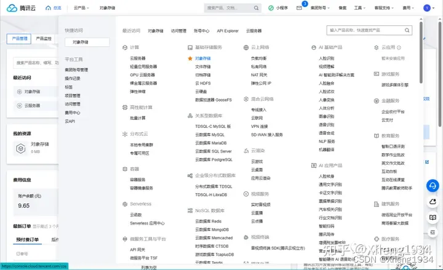Click the 基础存储服务 category icon
443x270 pixels.
click(x=190, y=47)
